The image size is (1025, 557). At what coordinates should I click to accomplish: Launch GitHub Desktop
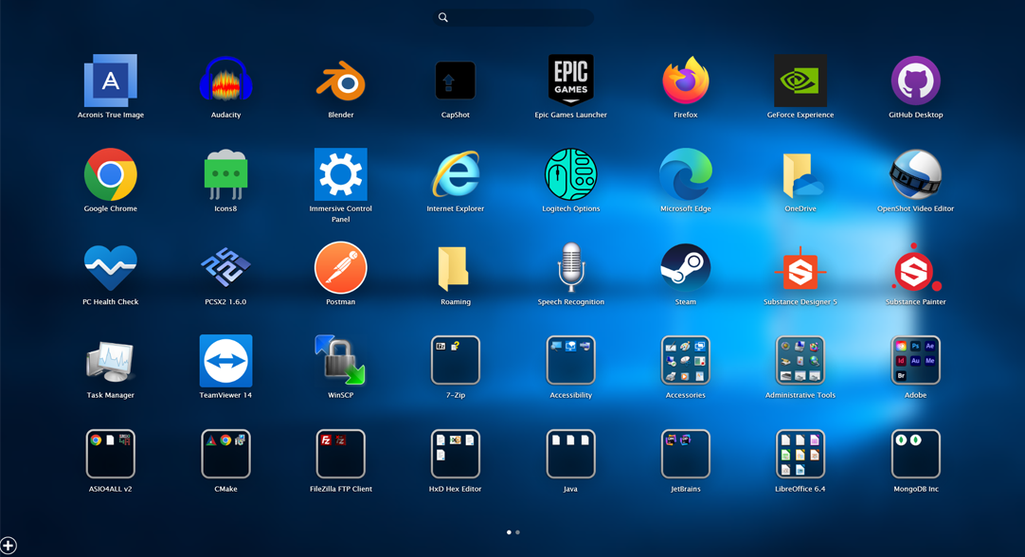[x=916, y=81]
